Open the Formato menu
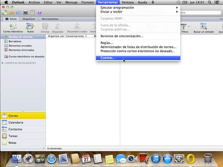This screenshot has width=223, height=167. point(88,2)
